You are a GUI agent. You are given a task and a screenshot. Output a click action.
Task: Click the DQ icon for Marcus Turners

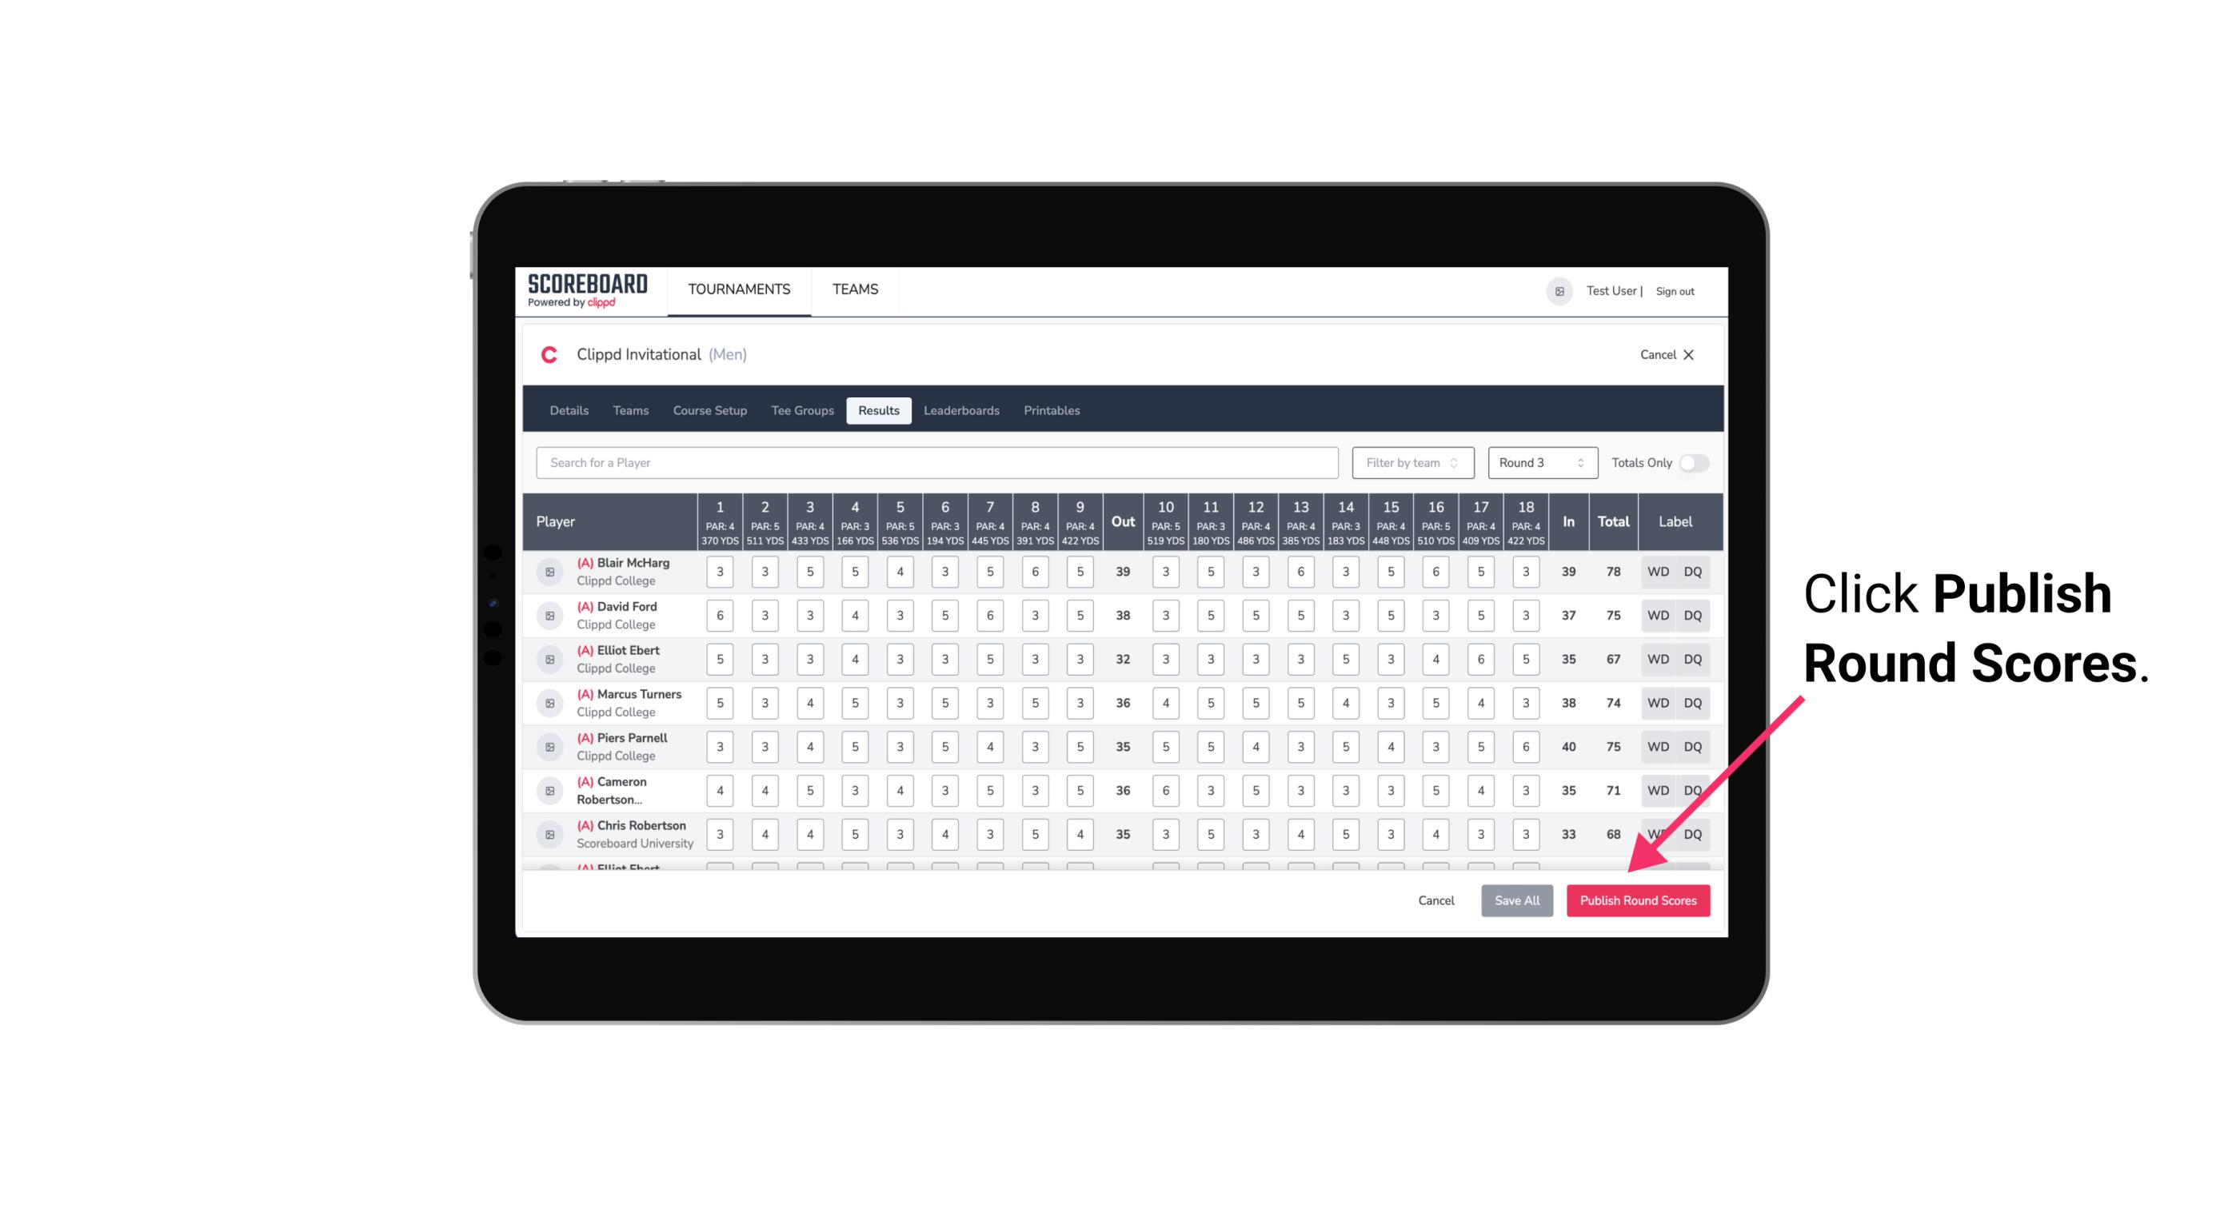click(x=1693, y=702)
